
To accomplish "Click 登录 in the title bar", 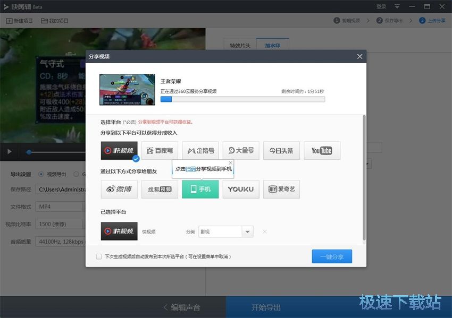I will click(x=381, y=6).
